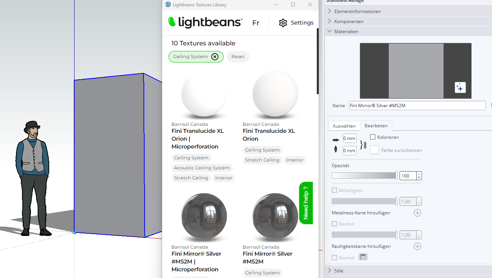This screenshot has width=492, height=278.
Task: Click the Acoustic Ceiling System tag
Action: click(202, 168)
